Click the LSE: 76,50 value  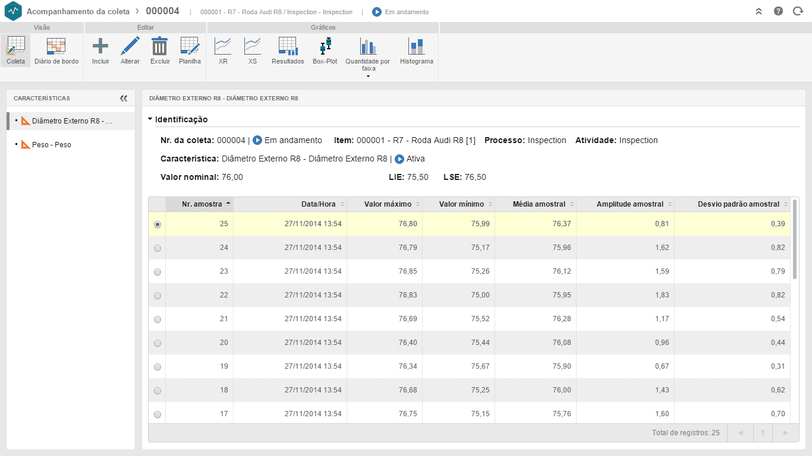click(x=465, y=177)
